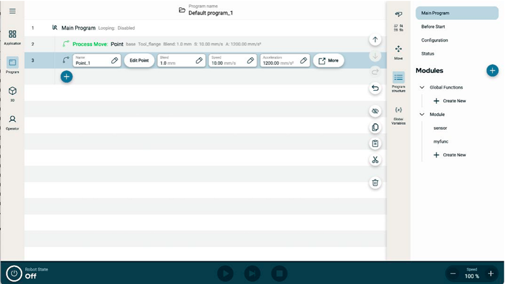Cut the selected node with scissors icon
This screenshot has height=284, width=505.
coord(375,160)
